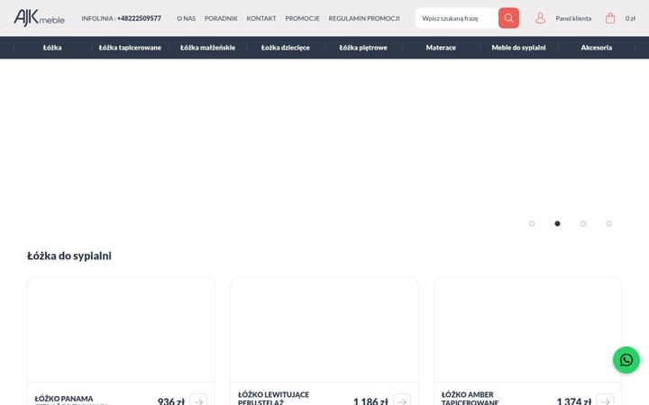
Task: Click the red search magnifier button
Action: [508, 18]
